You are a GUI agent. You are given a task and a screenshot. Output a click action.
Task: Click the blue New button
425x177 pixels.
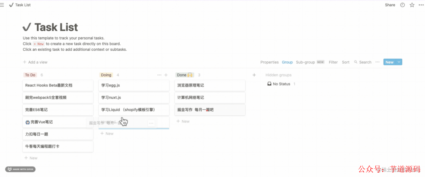click(x=390, y=62)
